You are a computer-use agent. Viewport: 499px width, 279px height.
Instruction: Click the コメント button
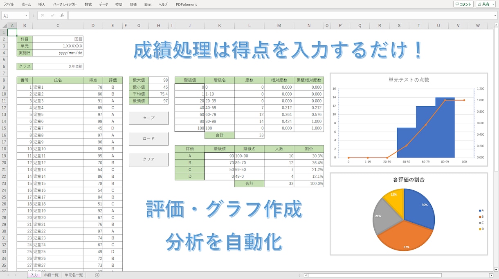(463, 4)
